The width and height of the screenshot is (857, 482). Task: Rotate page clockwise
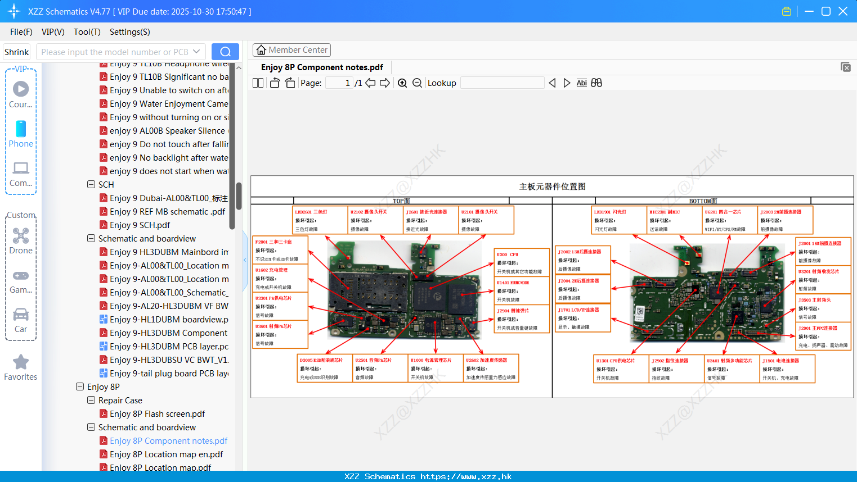(x=290, y=83)
